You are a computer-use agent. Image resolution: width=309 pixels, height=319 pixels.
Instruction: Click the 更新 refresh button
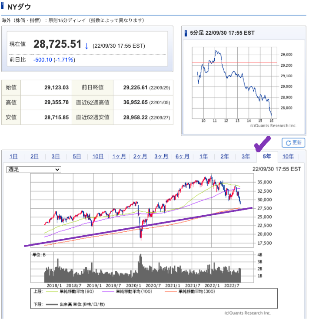pos(293,143)
